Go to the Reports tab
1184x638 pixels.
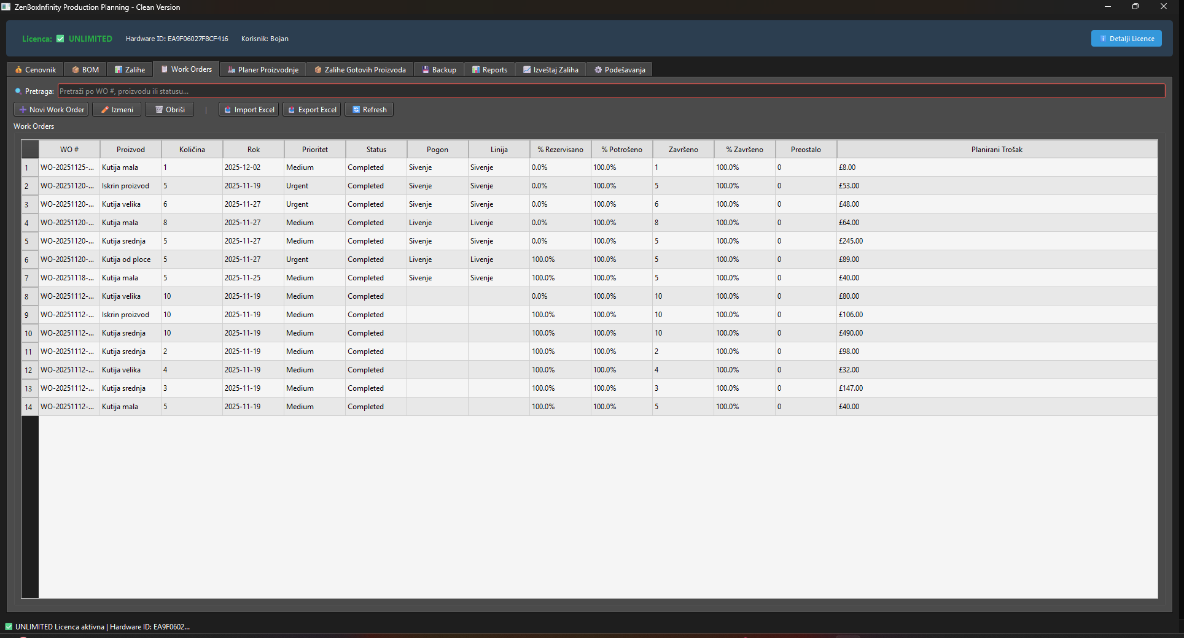click(489, 70)
